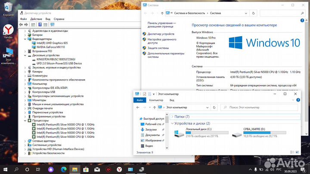
Task: Select the Локальный диск (C:) drive
Action: [201, 133]
